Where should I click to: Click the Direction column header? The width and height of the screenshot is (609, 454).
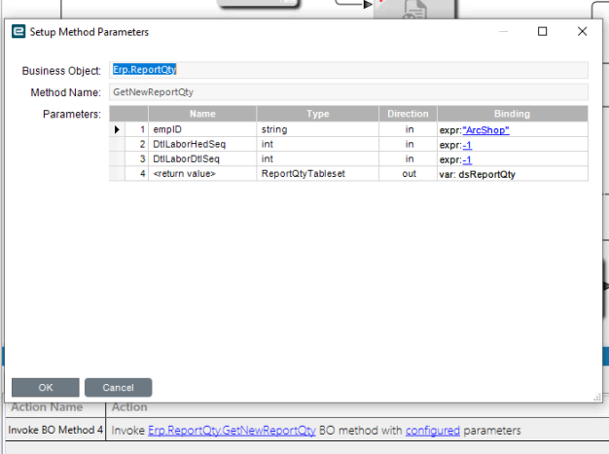coord(409,114)
